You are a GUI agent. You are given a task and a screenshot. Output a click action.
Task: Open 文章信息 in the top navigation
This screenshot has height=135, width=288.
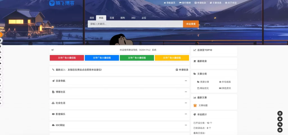[215, 3]
